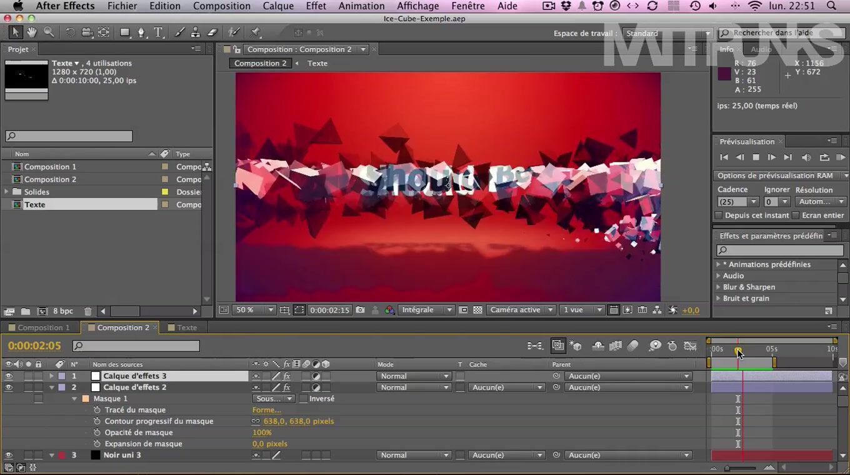Viewport: 850px width, 475px height.
Task: Click the 100% mask opacity value
Action: pos(262,432)
